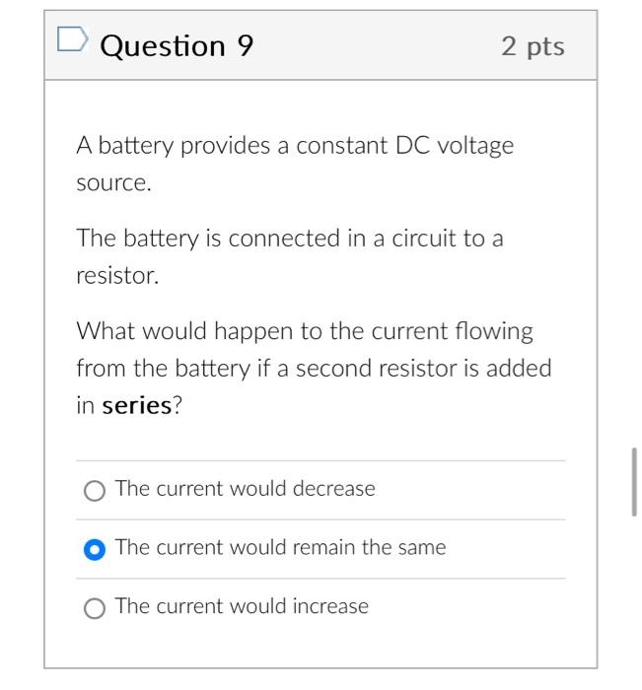Click the word "resistor." on its own line

tap(117, 276)
